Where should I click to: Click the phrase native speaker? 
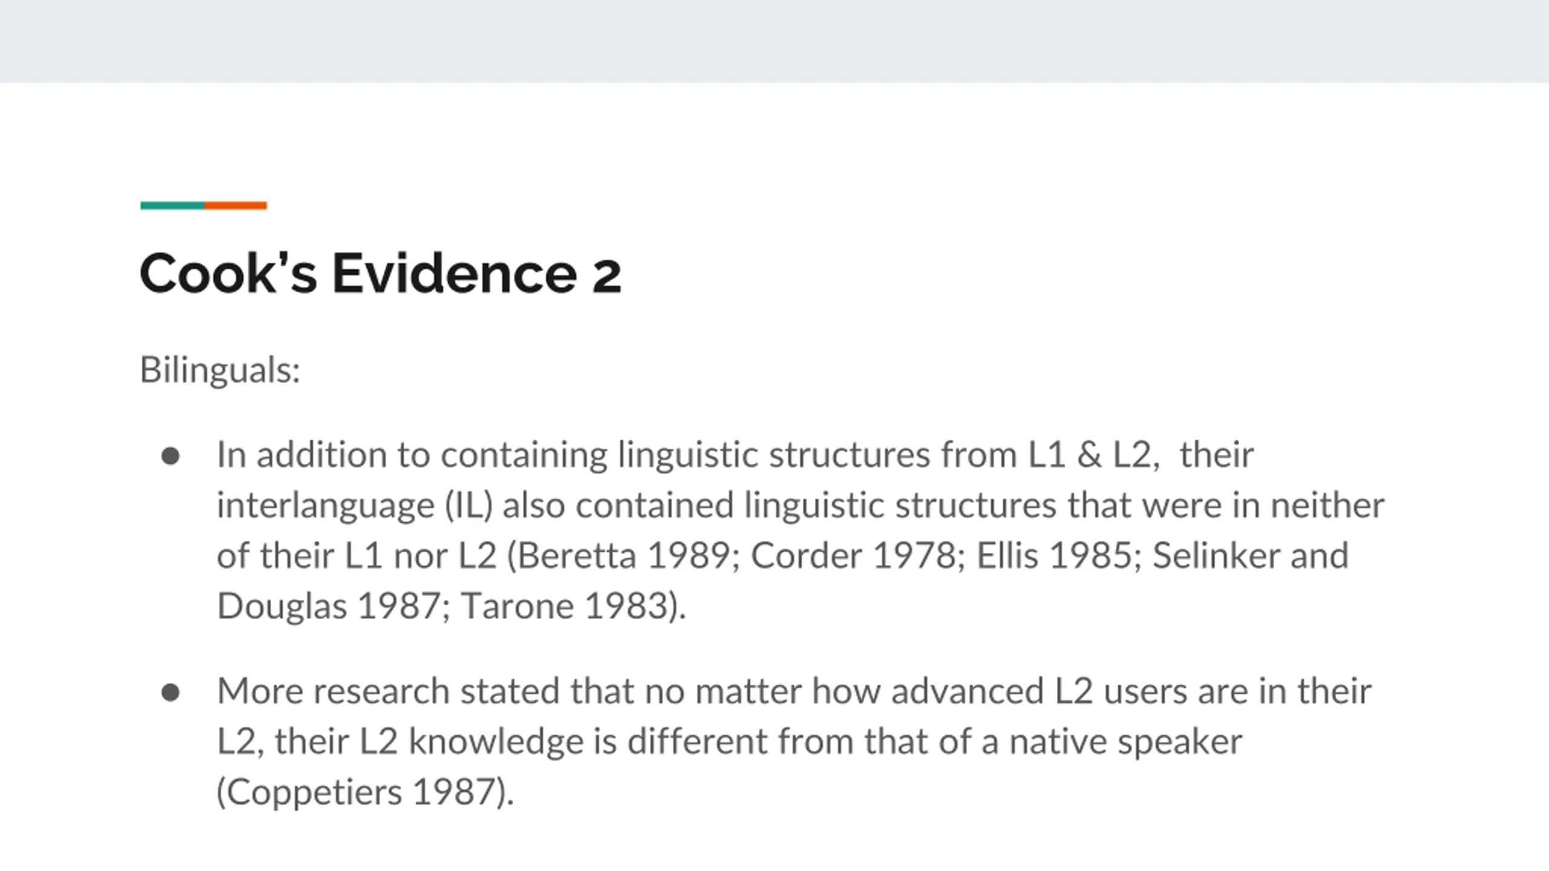[1125, 742]
